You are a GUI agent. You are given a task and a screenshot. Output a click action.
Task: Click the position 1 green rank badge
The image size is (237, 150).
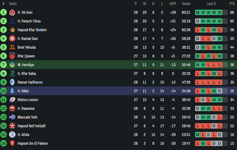point(3,12)
